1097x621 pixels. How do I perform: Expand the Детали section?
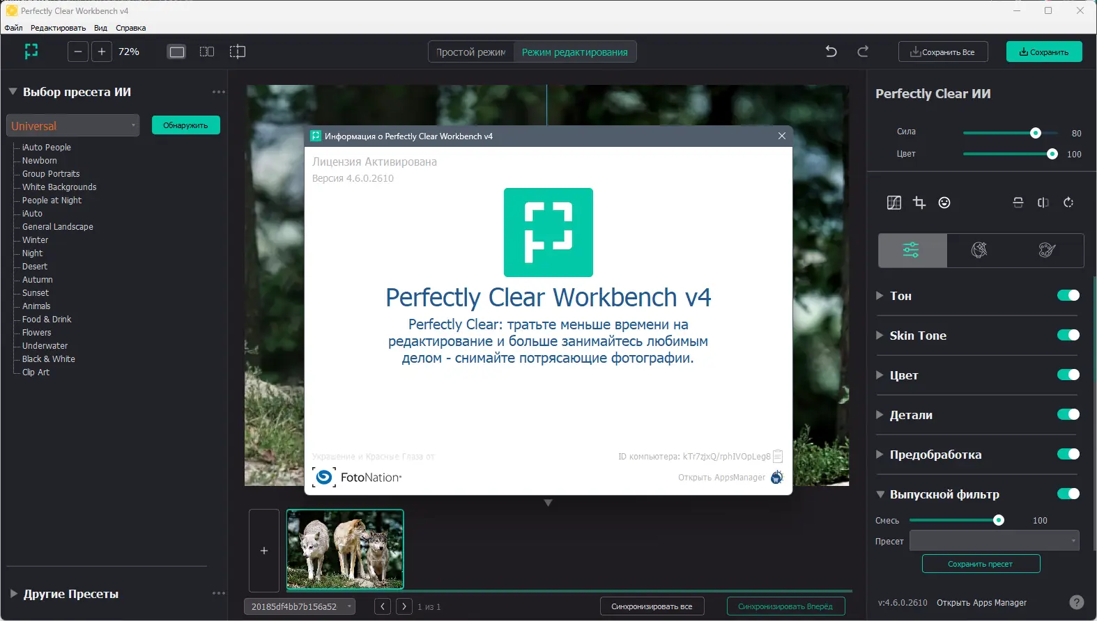coord(880,415)
